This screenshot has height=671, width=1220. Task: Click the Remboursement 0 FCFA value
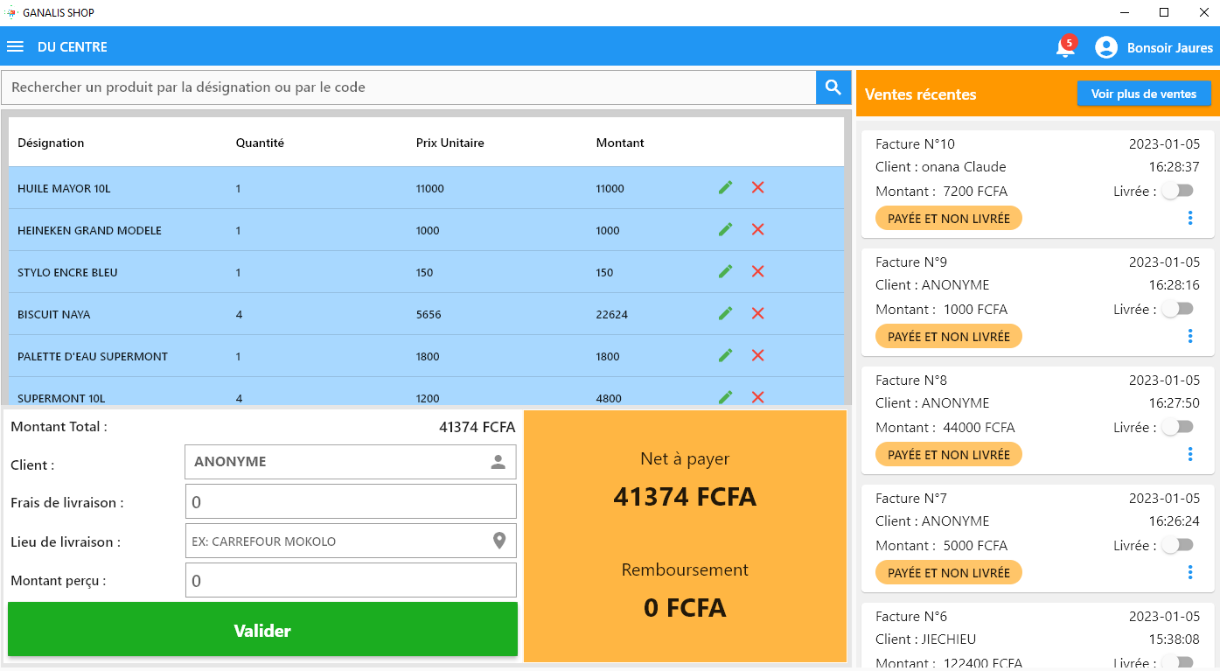pos(685,607)
